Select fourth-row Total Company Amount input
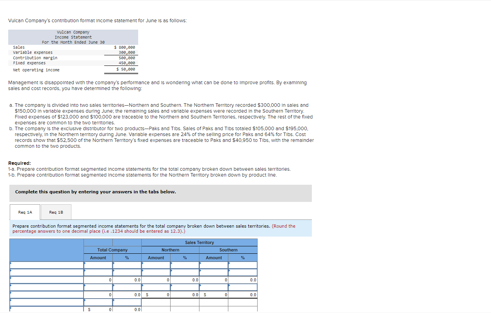Viewport: 491px width, 313px height. (98, 287)
